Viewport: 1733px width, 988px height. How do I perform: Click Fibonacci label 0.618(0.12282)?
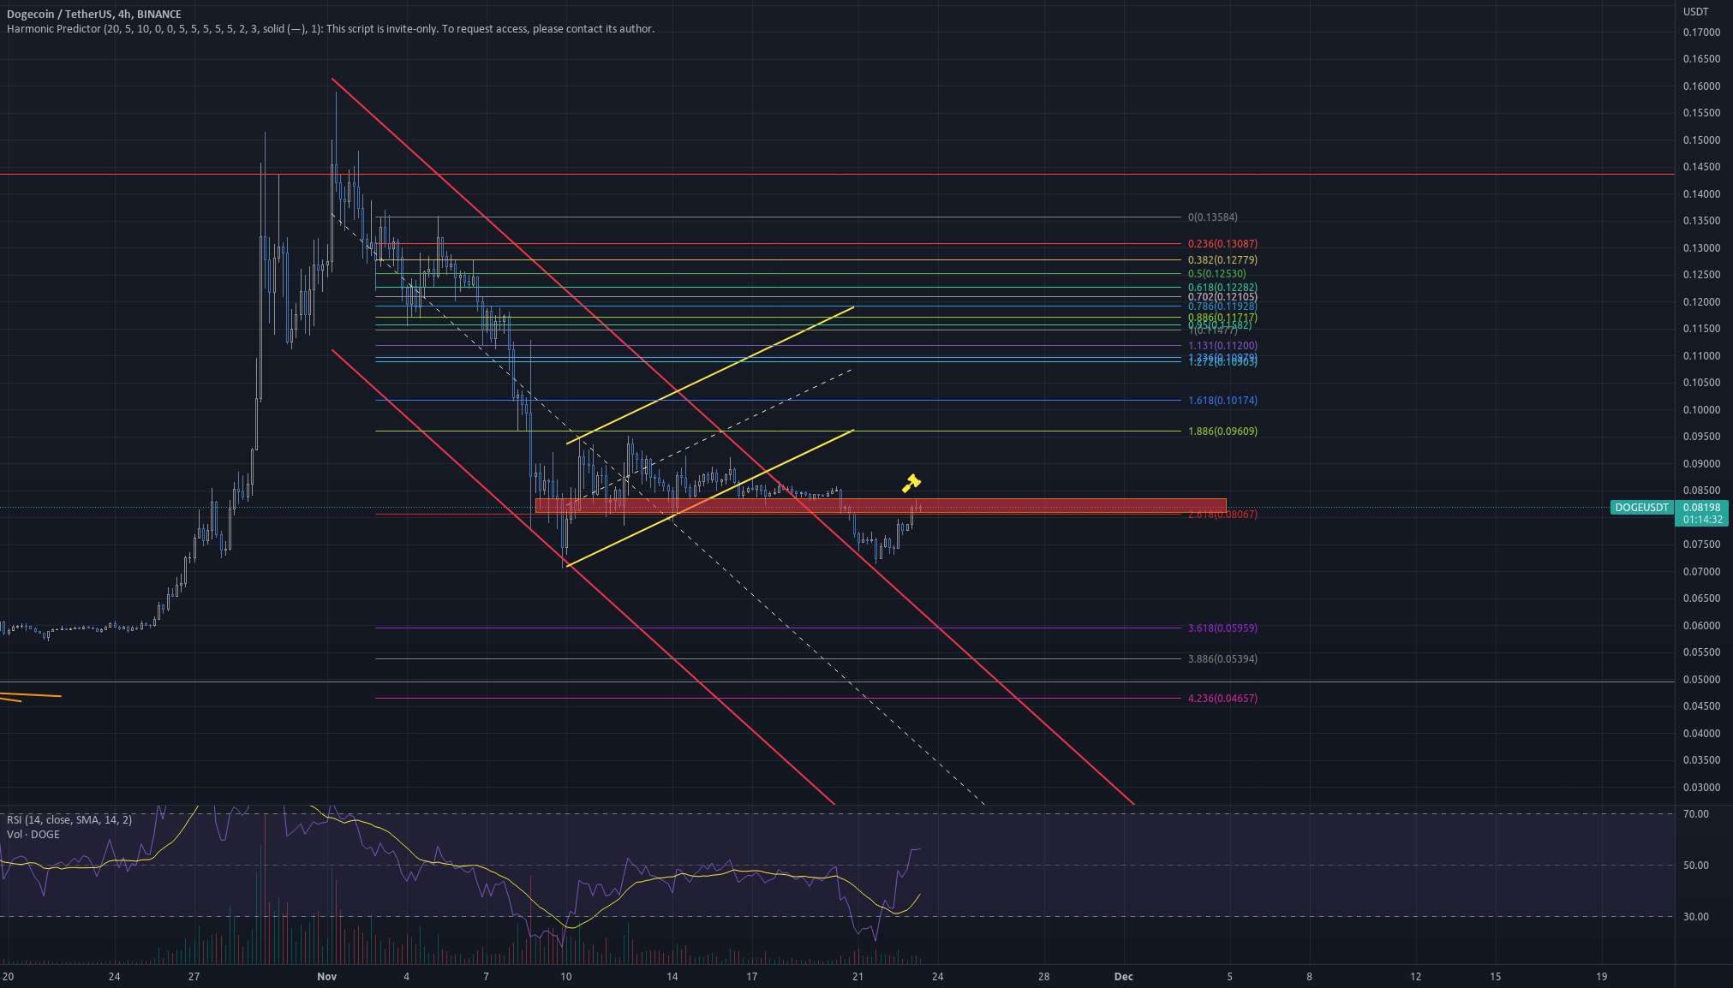click(1222, 288)
